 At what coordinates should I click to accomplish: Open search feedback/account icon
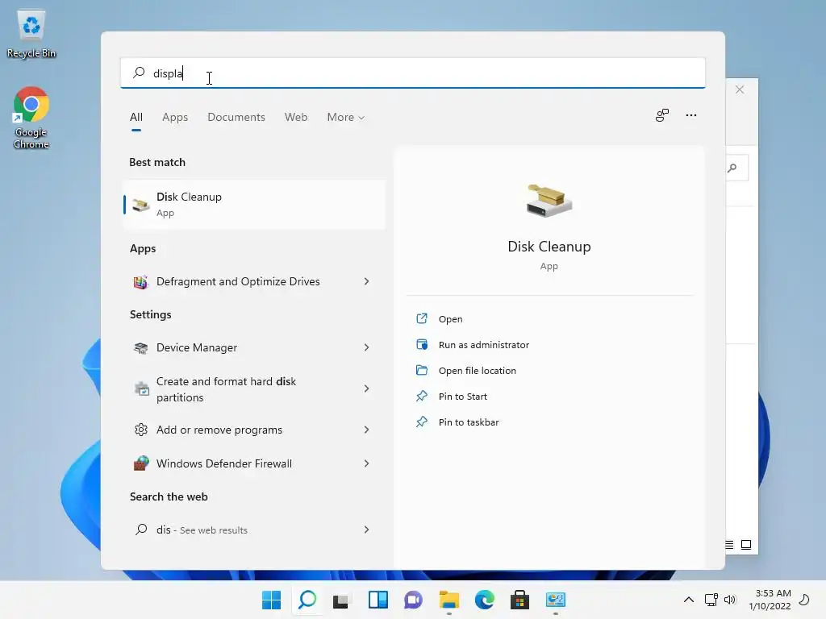point(662,115)
